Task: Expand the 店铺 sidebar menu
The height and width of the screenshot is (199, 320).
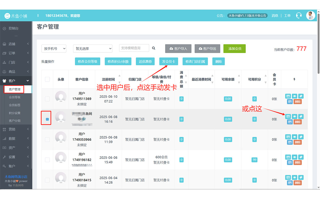Action: pyautogui.click(x=16, y=44)
